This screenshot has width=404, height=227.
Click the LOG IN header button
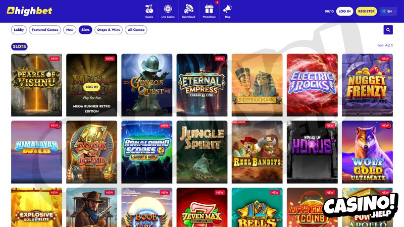[344, 11]
